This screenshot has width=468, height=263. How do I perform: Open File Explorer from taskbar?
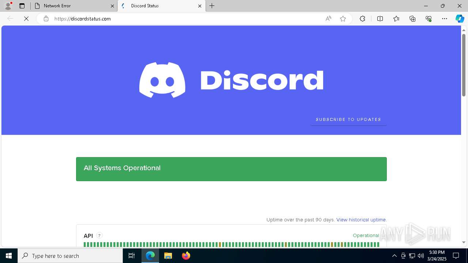(168, 256)
